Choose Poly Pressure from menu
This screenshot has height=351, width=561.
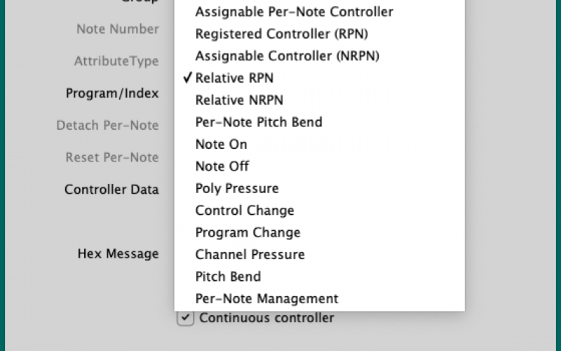236,188
